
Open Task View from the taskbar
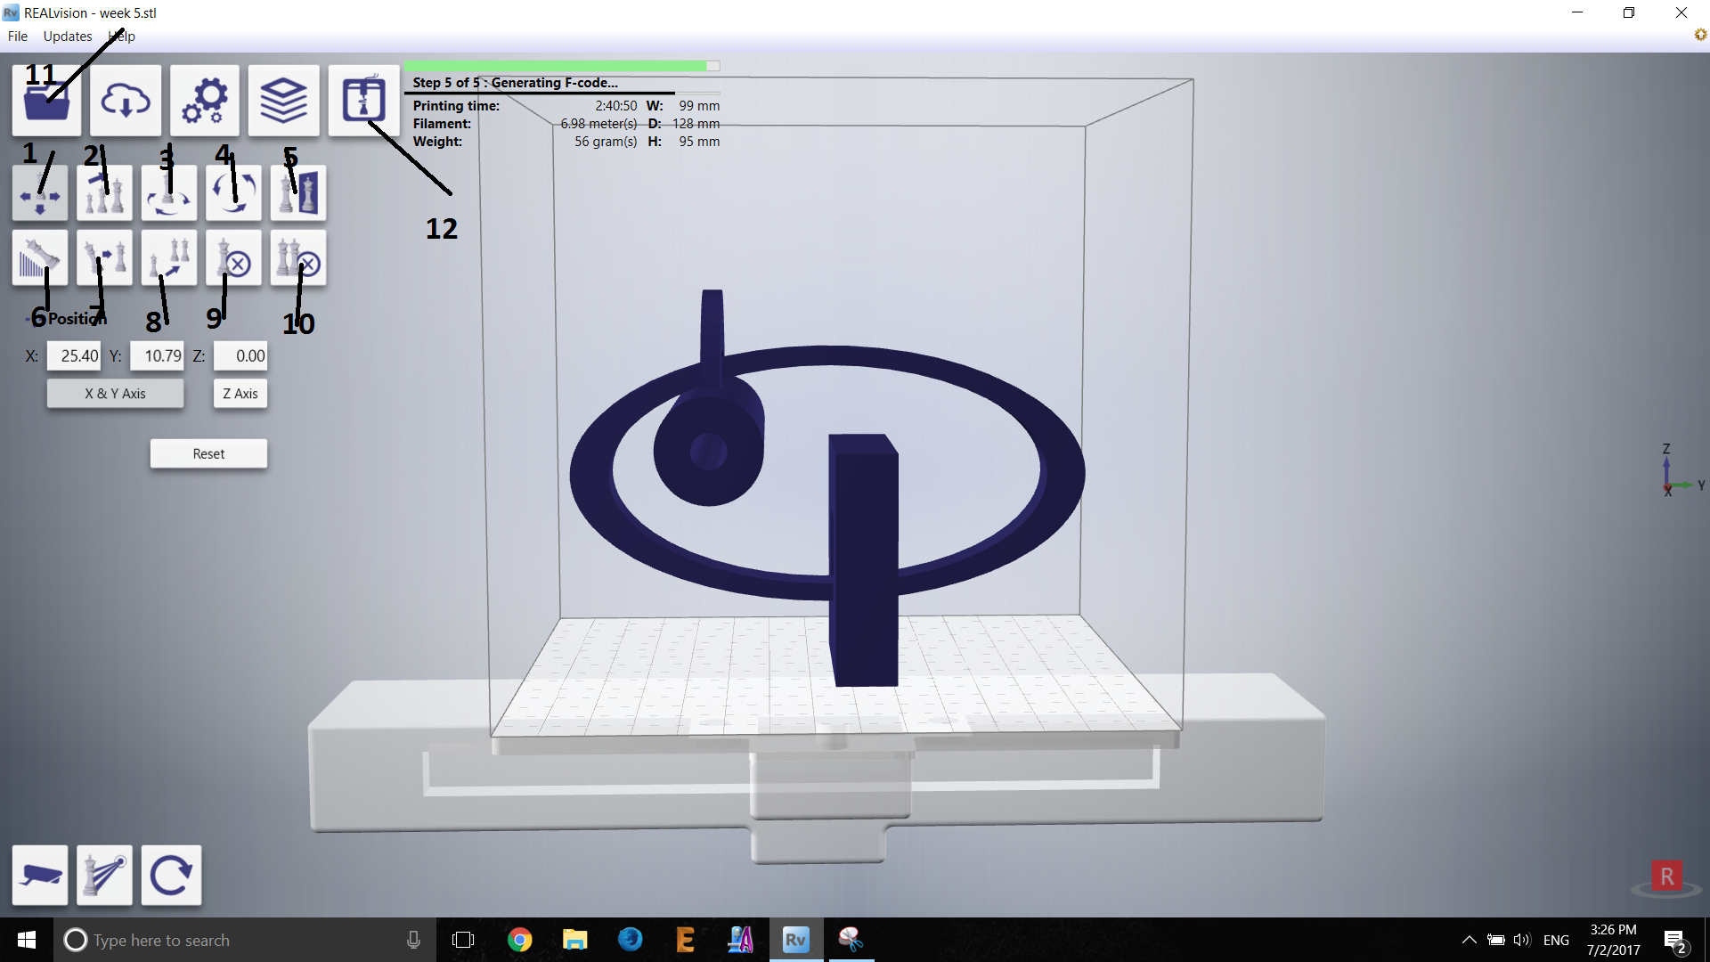pyautogui.click(x=463, y=940)
